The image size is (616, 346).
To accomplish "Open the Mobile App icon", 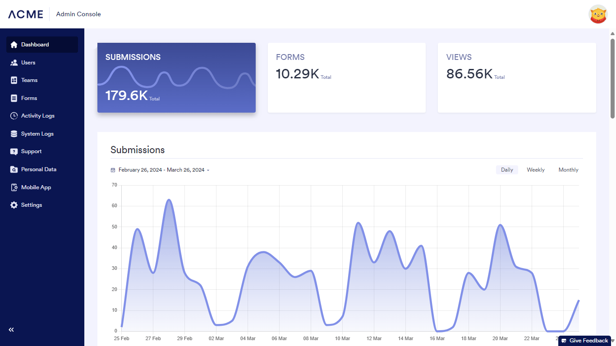I will [14, 187].
